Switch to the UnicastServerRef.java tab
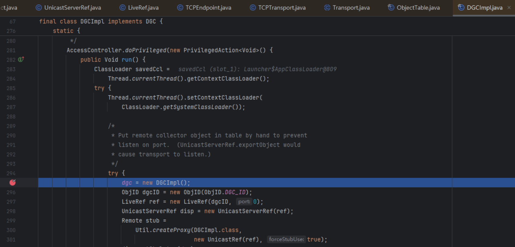The height and width of the screenshot is (247, 515). coord(72,8)
